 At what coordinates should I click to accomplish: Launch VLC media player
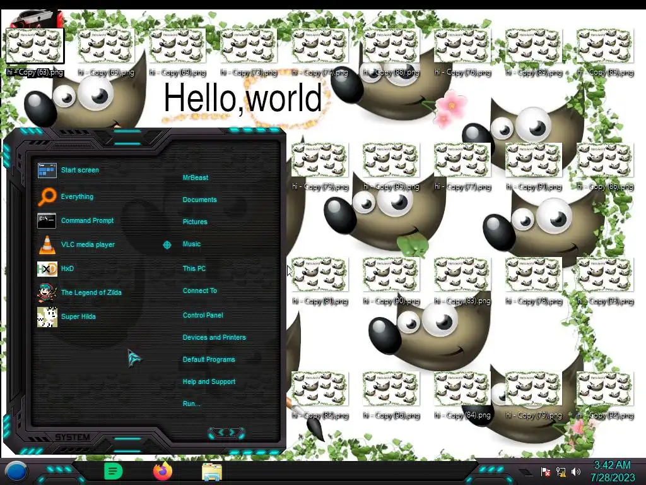tap(76, 244)
